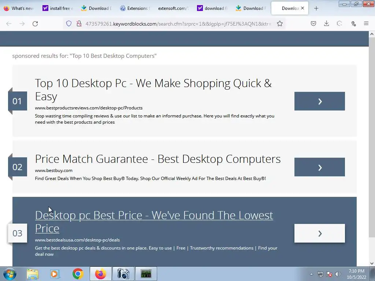The height and width of the screenshot is (281, 375).
Task: Switch to the install free tab
Action: point(58,8)
